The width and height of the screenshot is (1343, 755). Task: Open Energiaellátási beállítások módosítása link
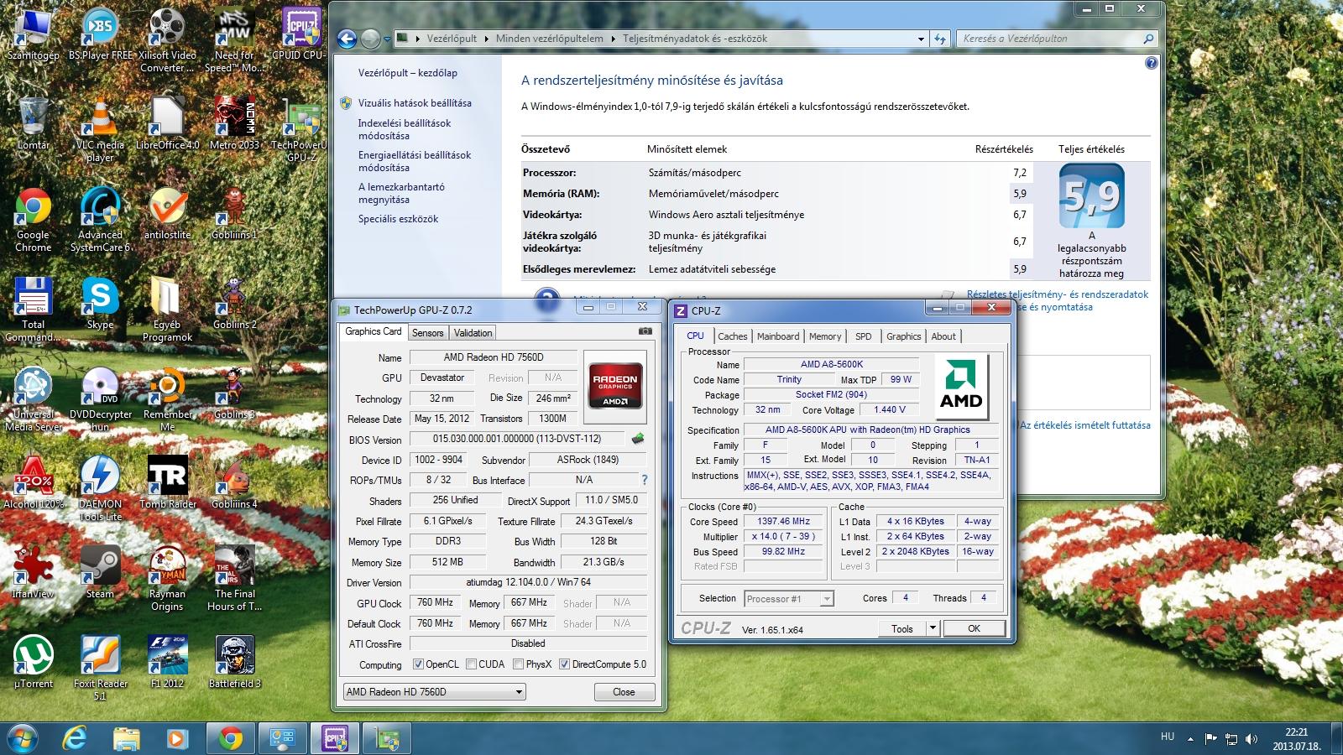pyautogui.click(x=415, y=161)
